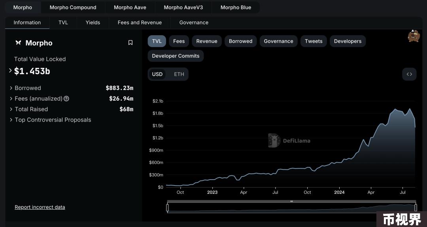This screenshot has height=227, width=427.
Task: Click the 2023 x-axis label
Action: 212,192
